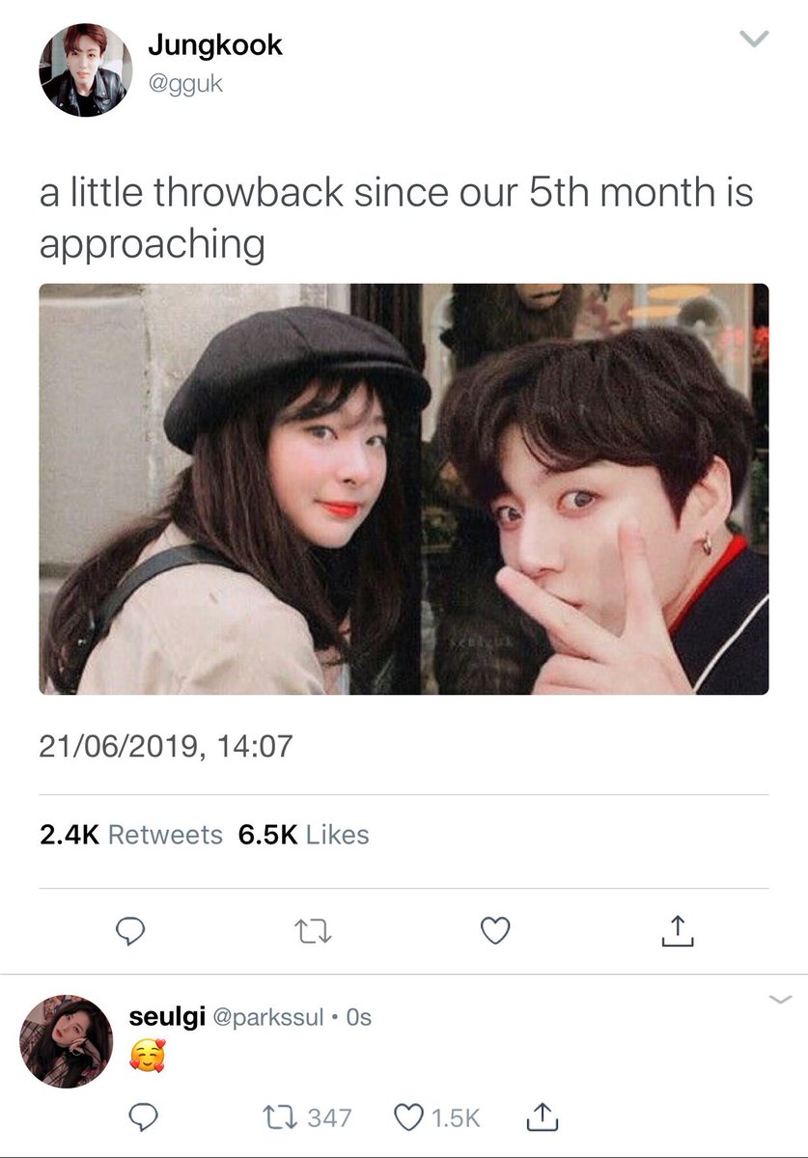The width and height of the screenshot is (808, 1158).
Task: Retweet the main tweet
Action: coord(313,930)
